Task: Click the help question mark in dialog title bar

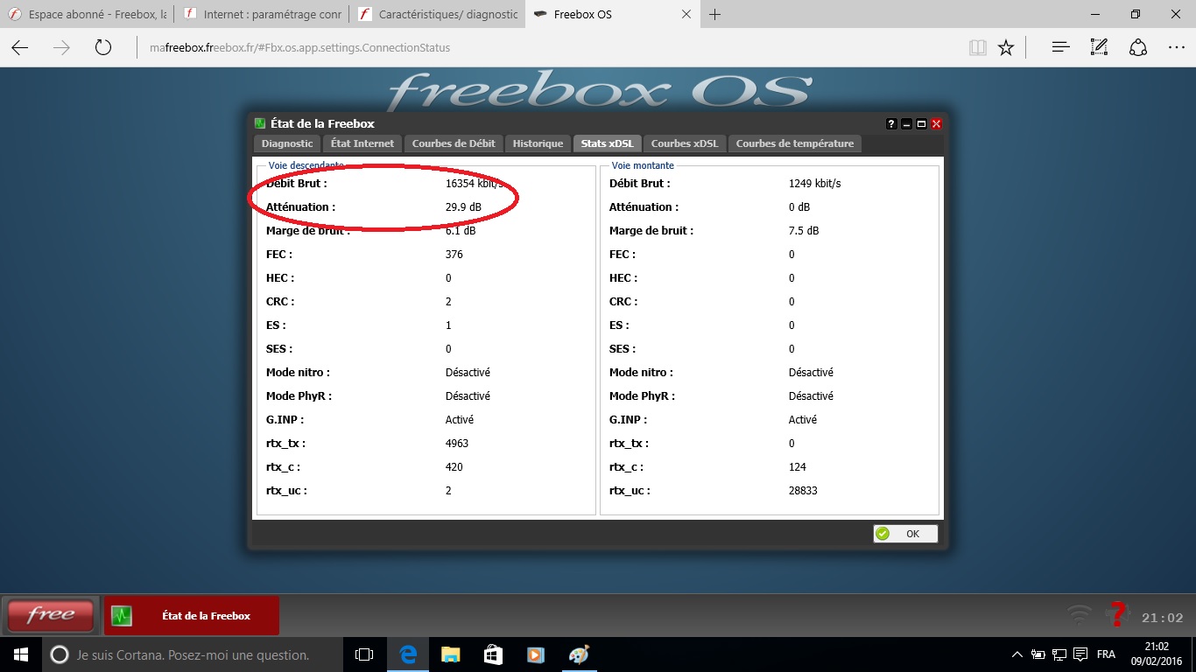Action: coord(891,124)
